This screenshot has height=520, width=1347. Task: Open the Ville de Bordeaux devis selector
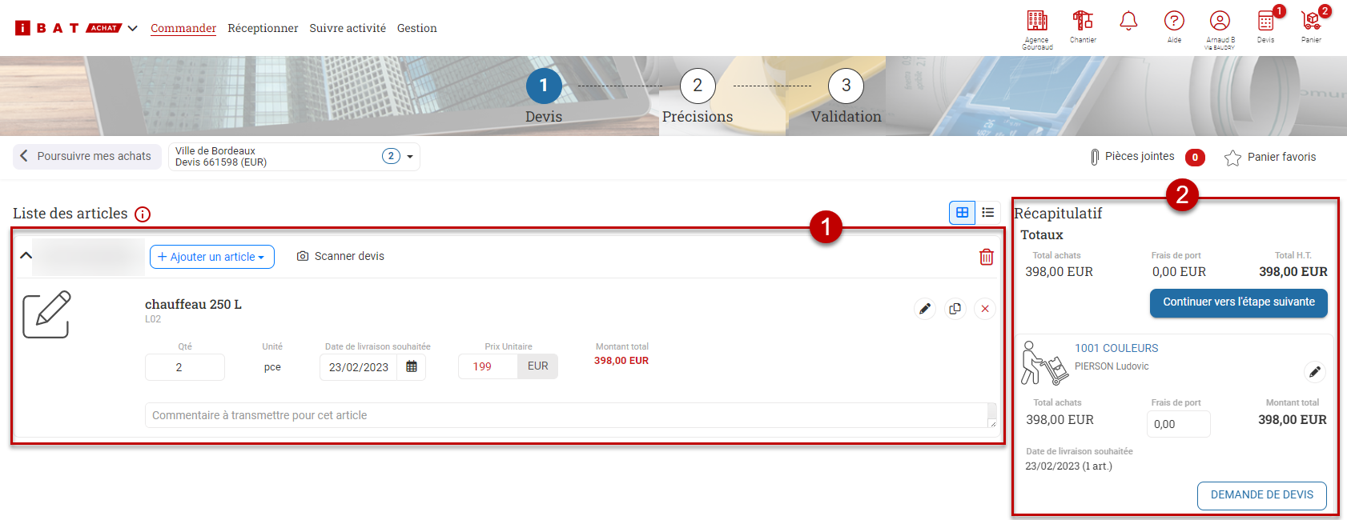[x=294, y=157]
